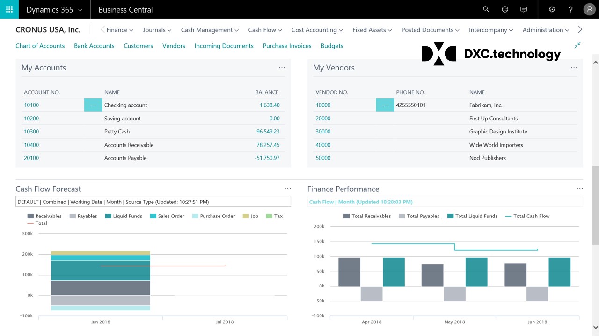Screen dimensions: 599x336
Task: Open the My Accounts panel options menu
Action: tap(282, 68)
